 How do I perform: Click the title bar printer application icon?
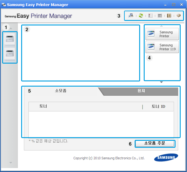coord(4,5)
